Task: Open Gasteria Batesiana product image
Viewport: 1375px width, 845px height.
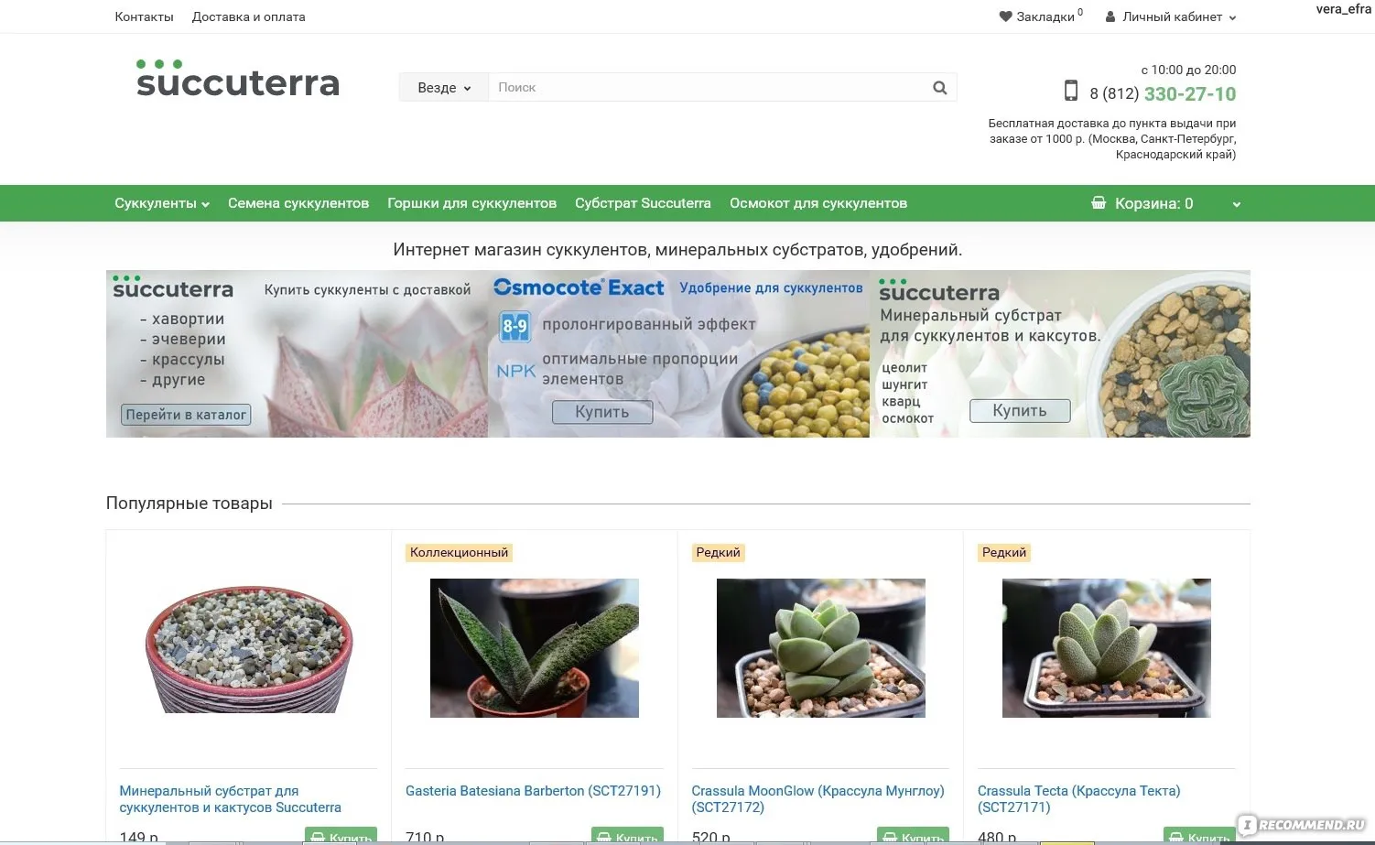Action: point(535,648)
